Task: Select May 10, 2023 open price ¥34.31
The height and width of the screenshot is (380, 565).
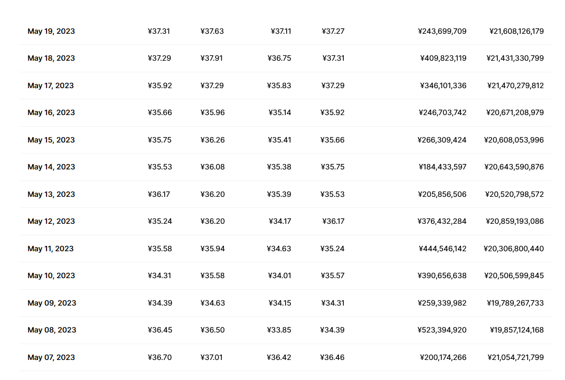Action: [159, 276]
